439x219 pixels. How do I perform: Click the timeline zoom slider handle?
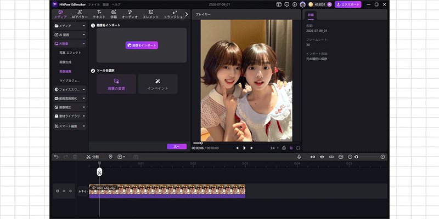point(356,157)
